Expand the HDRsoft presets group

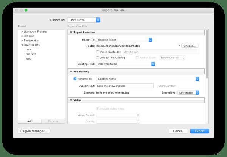pos(23,36)
